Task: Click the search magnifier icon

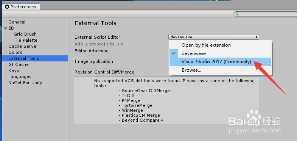Action: point(237,14)
